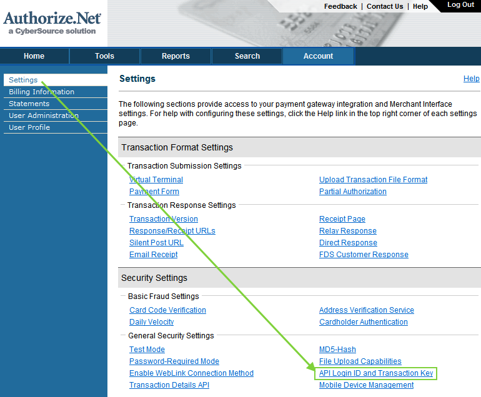
Task: Open Card Code Verification link
Action: coord(168,310)
